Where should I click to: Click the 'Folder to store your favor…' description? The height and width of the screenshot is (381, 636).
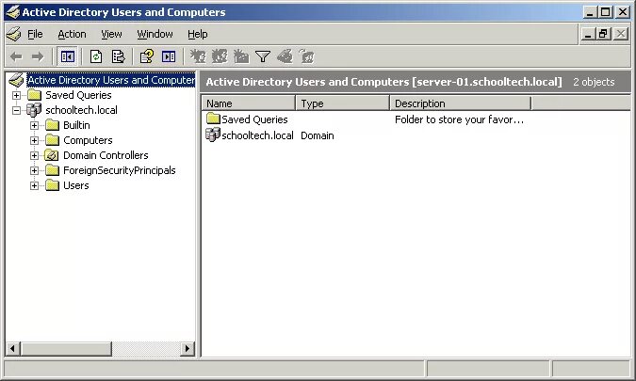(459, 119)
